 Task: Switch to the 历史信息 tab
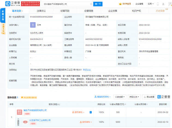point(160,11)
